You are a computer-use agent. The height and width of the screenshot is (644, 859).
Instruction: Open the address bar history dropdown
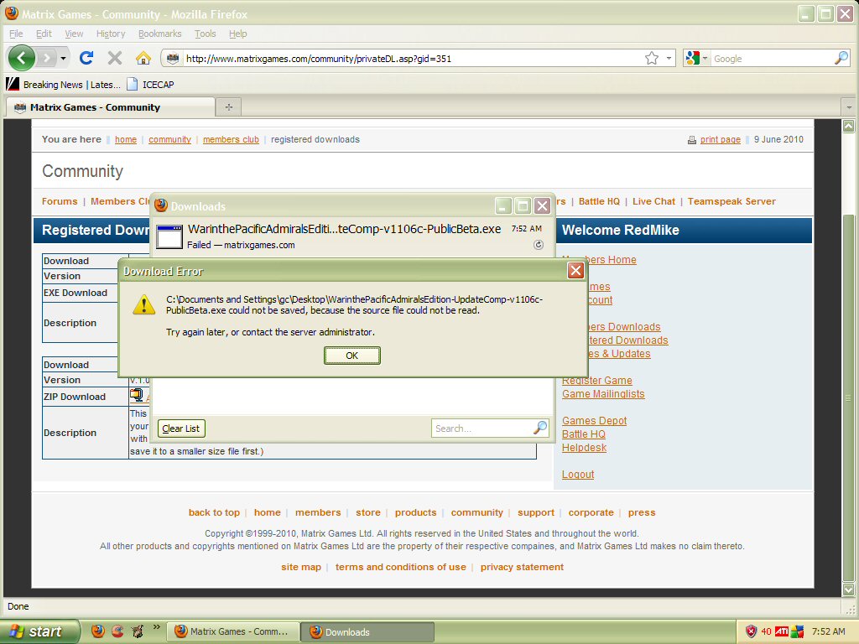[669, 58]
